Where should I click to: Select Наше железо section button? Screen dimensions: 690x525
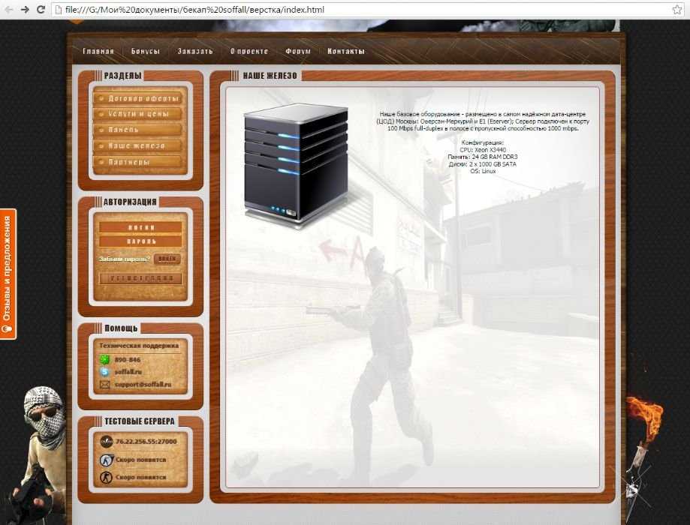[138, 145]
